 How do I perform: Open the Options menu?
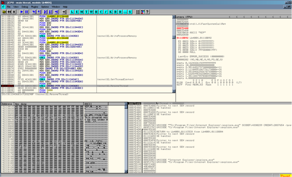[45, 7]
